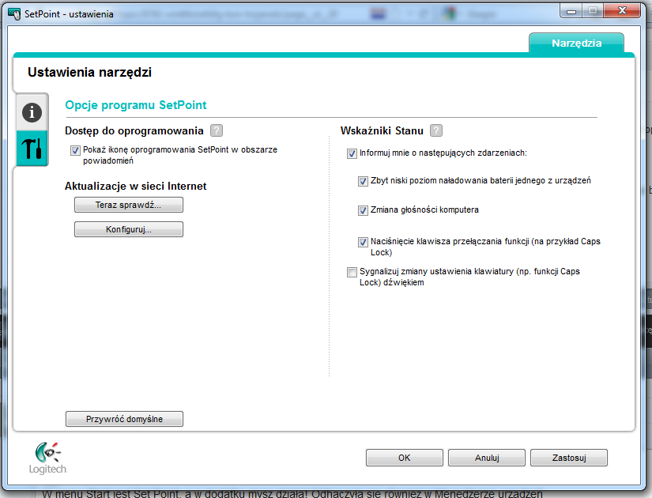Screen dimensions: 652x498
Task: Toggle Naciśnięcie klawisza przełączania funkcji checkbox
Action: (x=363, y=242)
